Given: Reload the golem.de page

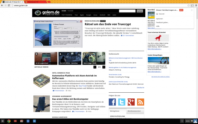Looking at the screenshot, I should tap(9, 5).
